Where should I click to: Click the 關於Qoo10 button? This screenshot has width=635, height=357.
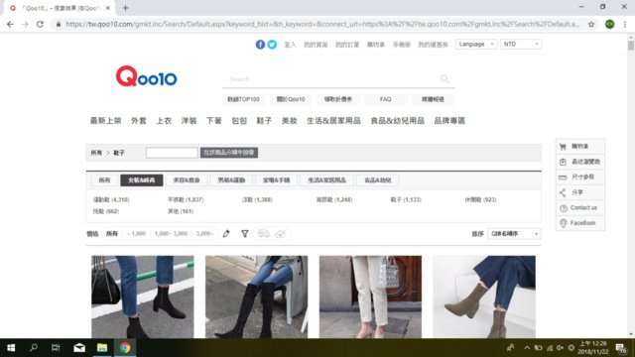pyautogui.click(x=291, y=99)
